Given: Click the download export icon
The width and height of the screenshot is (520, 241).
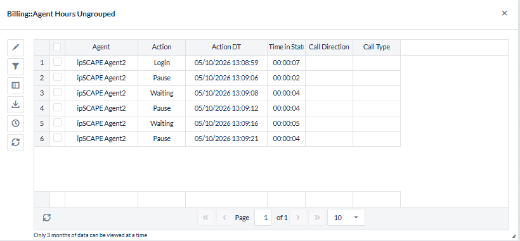Looking at the screenshot, I should coord(16,104).
